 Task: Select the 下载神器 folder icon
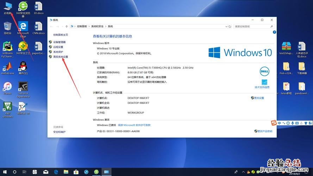302,68
